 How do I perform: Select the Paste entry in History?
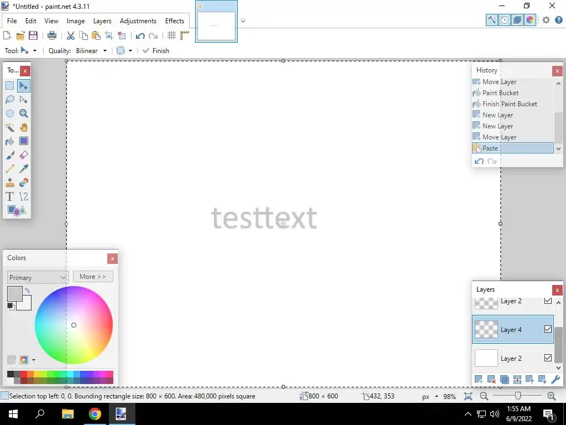point(512,148)
